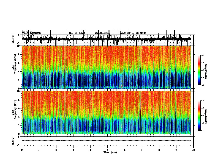Screen dimensions: 218x168
Task: Click the 'VLF Spectra' title text
Action: (x=31, y=33)
